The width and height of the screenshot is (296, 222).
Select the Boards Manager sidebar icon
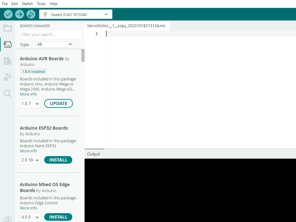8,45
